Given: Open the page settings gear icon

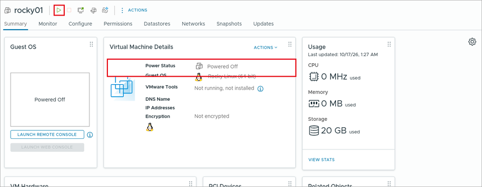Looking at the screenshot, I should click(x=472, y=42).
